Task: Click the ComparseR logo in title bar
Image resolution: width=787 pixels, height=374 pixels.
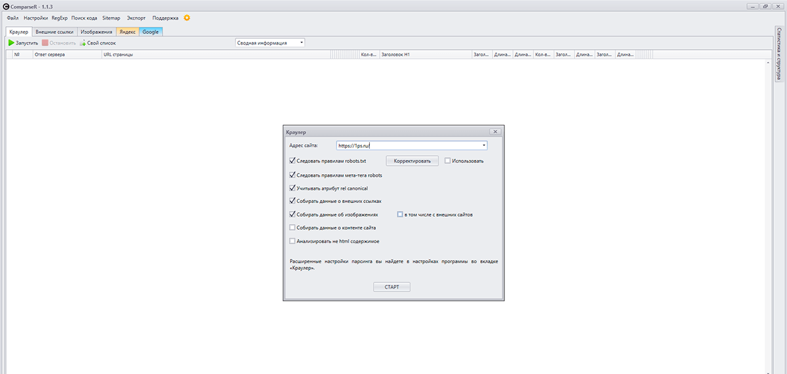Action: click(x=6, y=6)
